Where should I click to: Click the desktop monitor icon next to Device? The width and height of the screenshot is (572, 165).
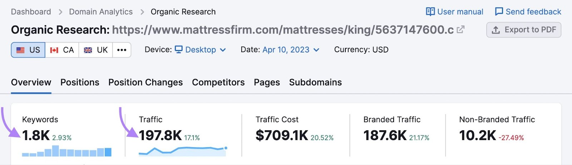(179, 49)
